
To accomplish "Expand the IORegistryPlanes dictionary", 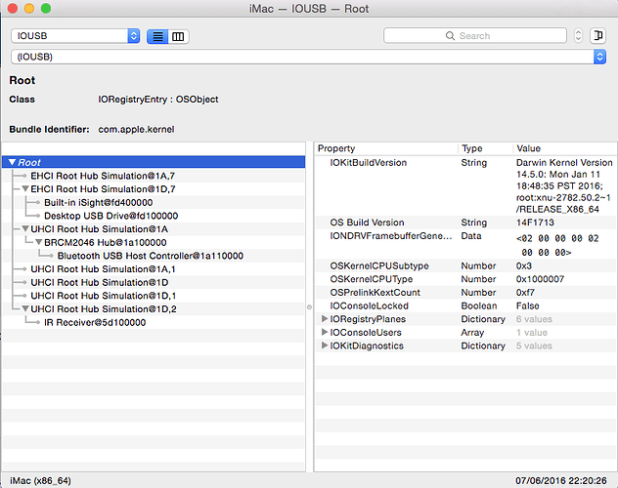I will point(325,319).
